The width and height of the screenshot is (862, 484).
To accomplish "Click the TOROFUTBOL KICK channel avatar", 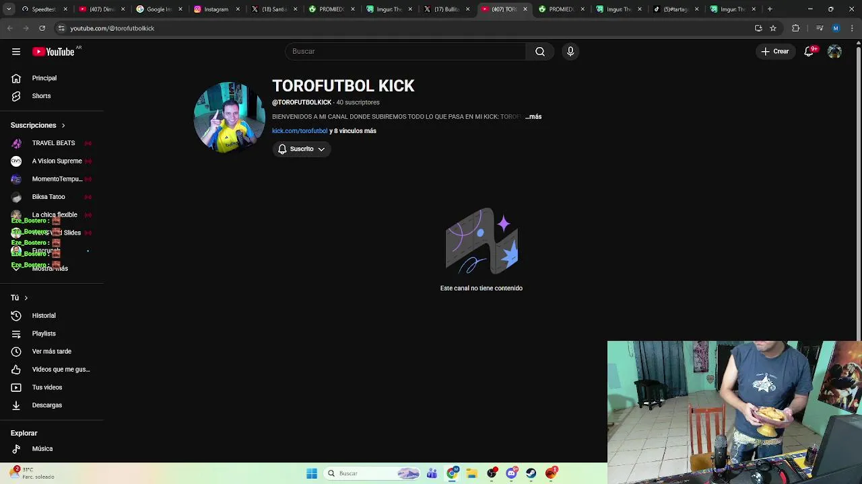I will click(230, 118).
